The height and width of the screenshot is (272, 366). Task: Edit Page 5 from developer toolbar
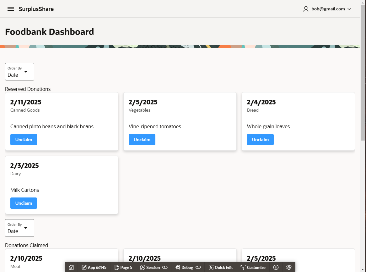[x=123, y=267]
